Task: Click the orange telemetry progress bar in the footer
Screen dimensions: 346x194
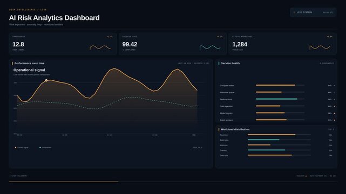Action: 64,182
